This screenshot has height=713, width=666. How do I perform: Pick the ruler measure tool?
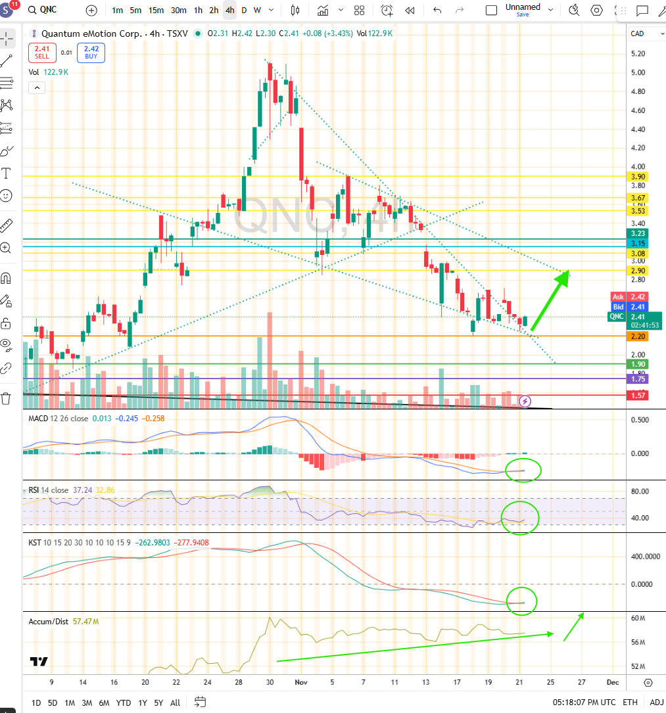(7, 225)
